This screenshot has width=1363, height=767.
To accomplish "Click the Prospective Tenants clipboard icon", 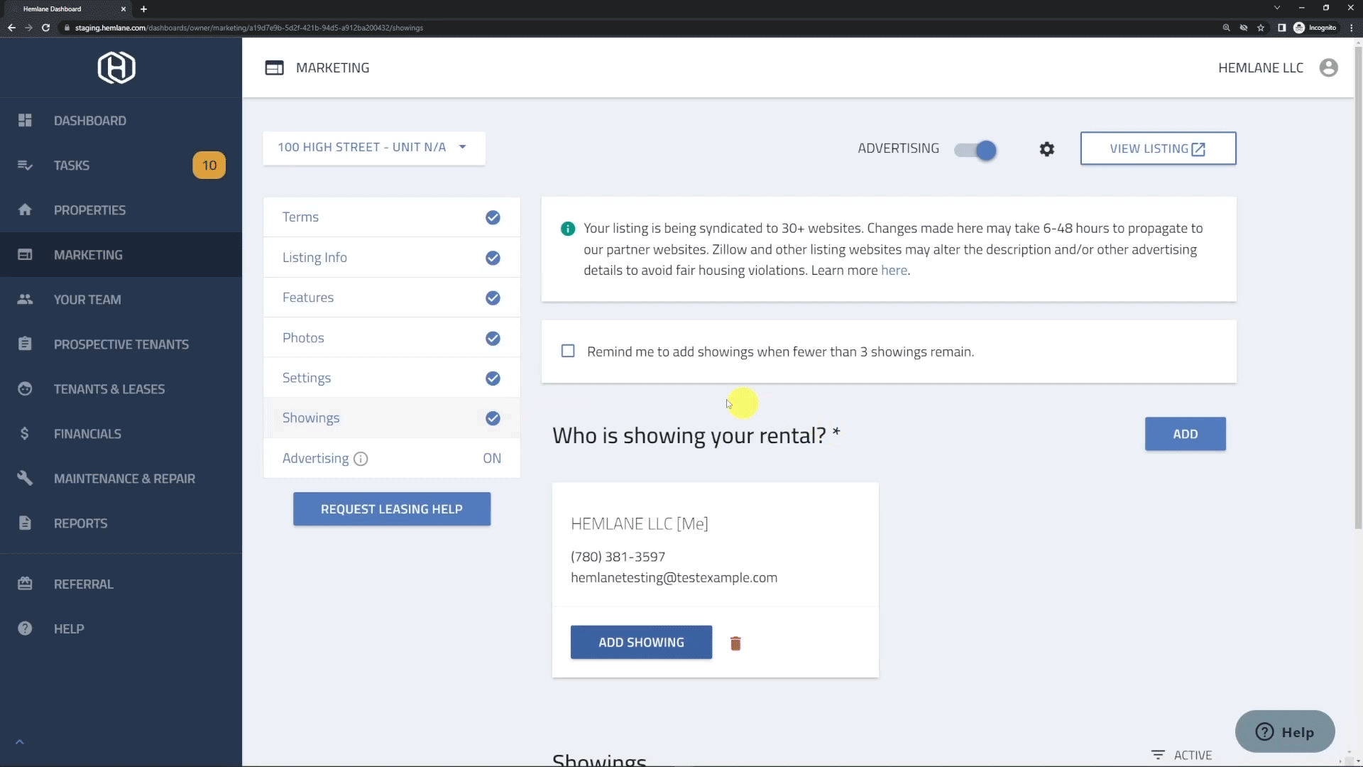I will coord(25,344).
